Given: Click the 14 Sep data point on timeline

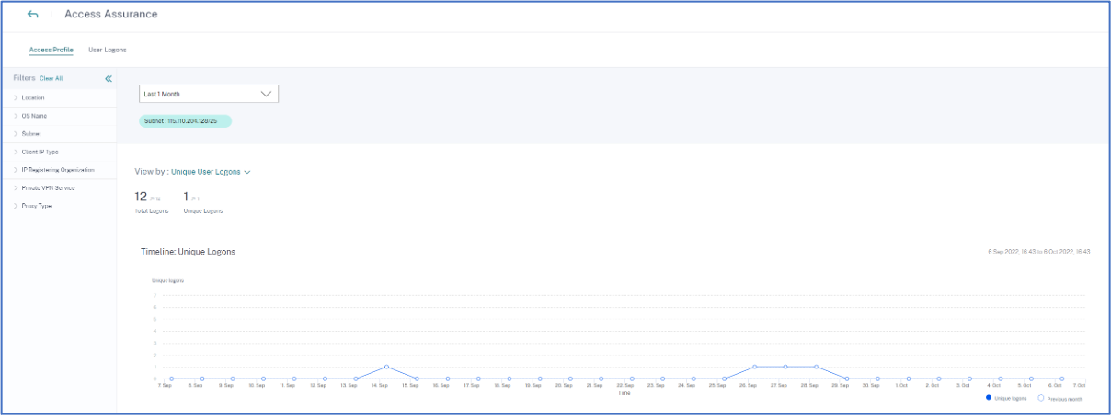Looking at the screenshot, I should [386, 367].
